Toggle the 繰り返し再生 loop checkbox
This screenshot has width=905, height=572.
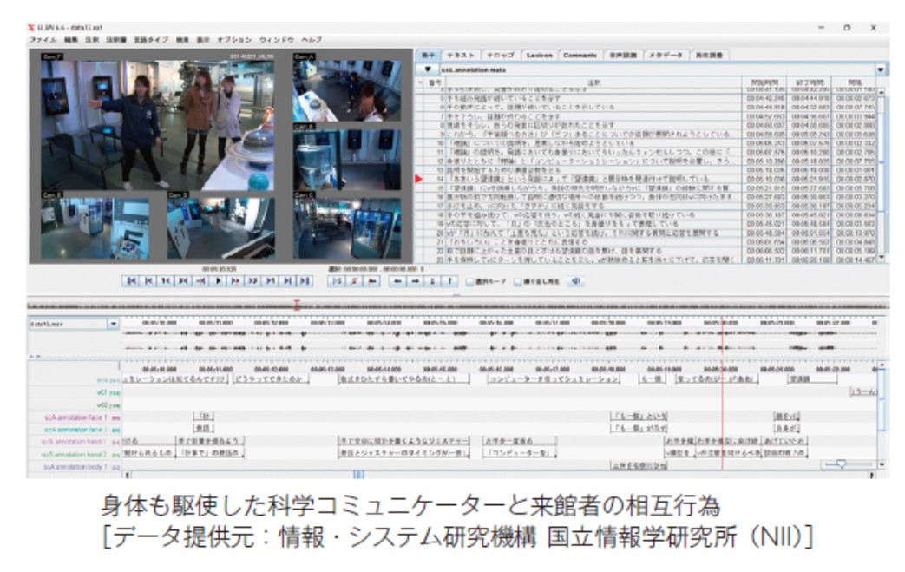(x=518, y=281)
